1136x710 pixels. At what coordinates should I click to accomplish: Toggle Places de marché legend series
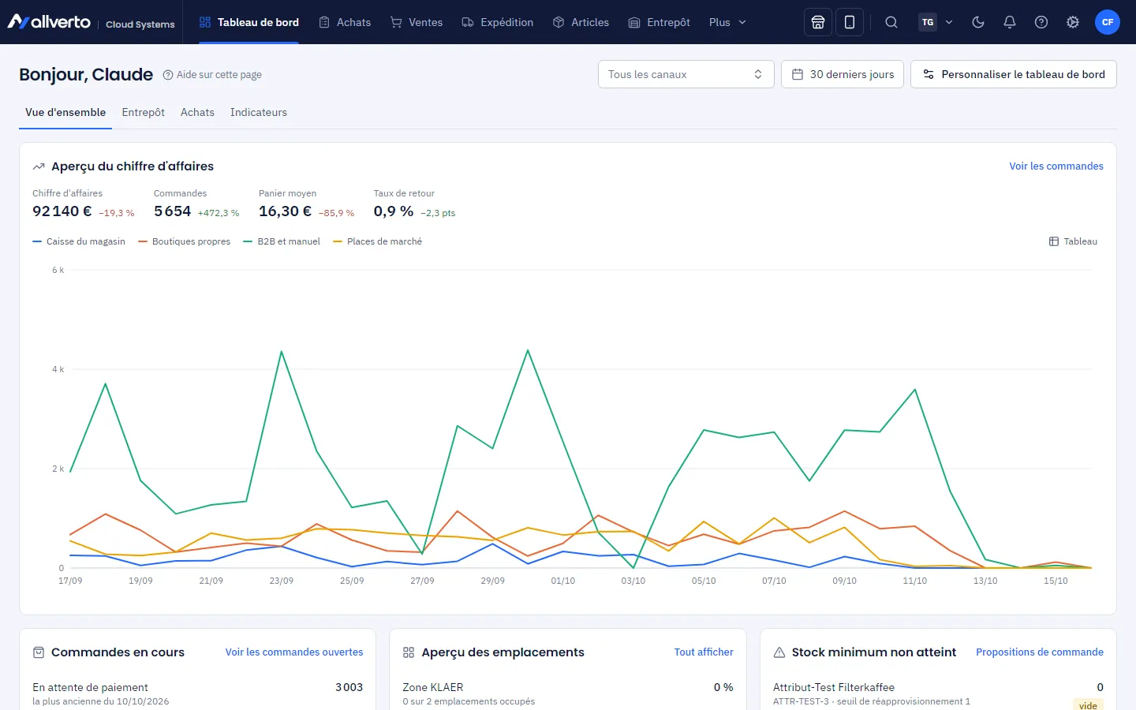(378, 241)
